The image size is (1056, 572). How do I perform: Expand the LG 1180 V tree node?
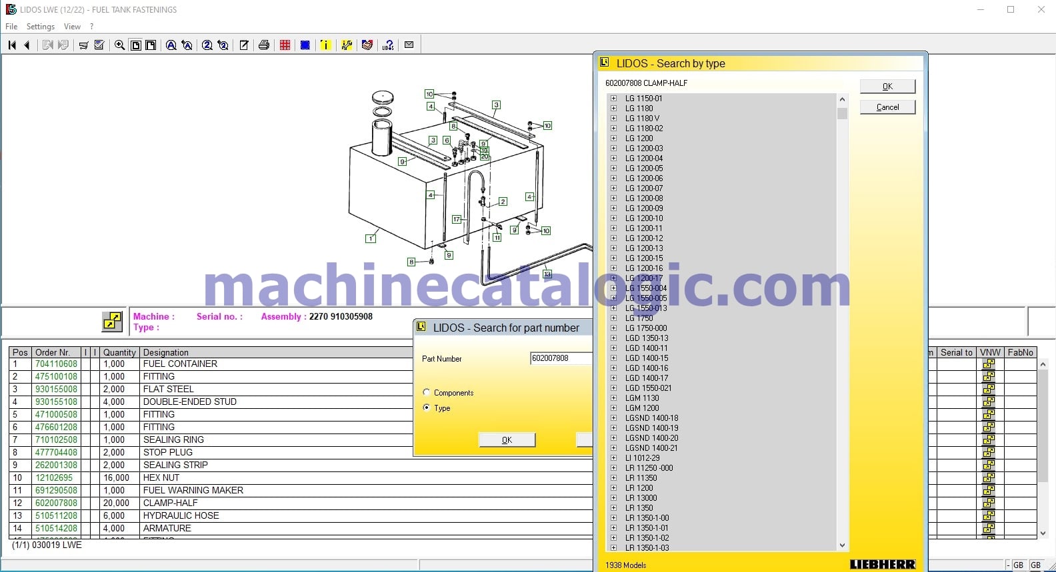(613, 119)
